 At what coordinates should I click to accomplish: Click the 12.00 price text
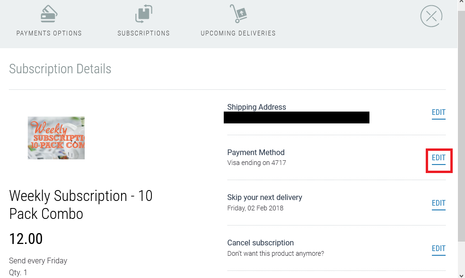pyautogui.click(x=26, y=239)
